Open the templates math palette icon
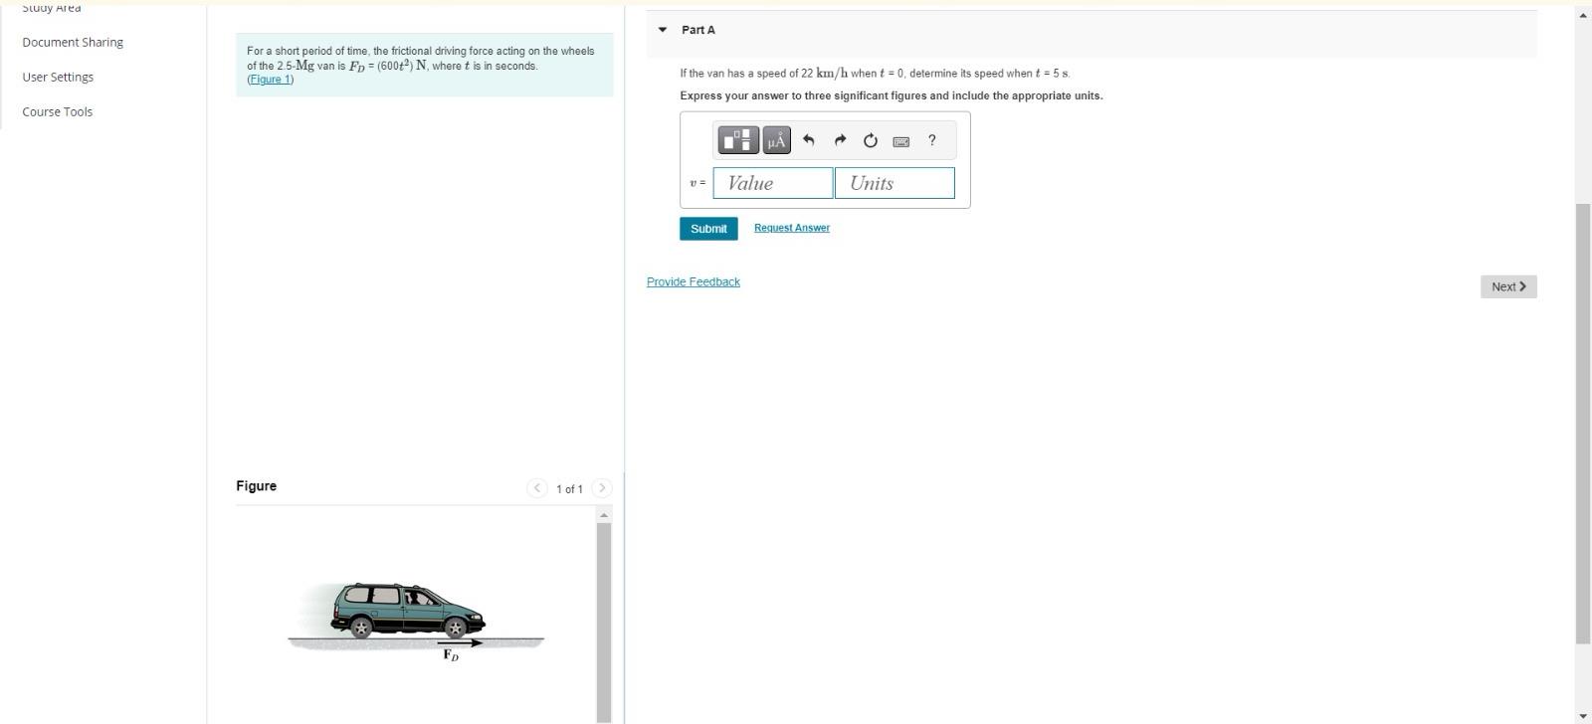This screenshot has width=1592, height=724. pyautogui.click(x=738, y=140)
